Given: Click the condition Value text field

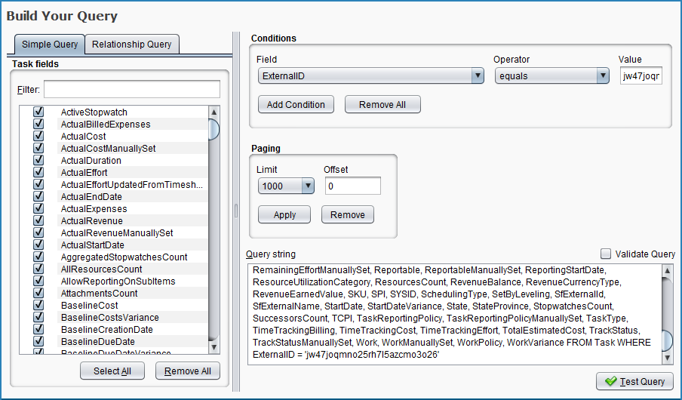Looking at the screenshot, I should pos(641,76).
